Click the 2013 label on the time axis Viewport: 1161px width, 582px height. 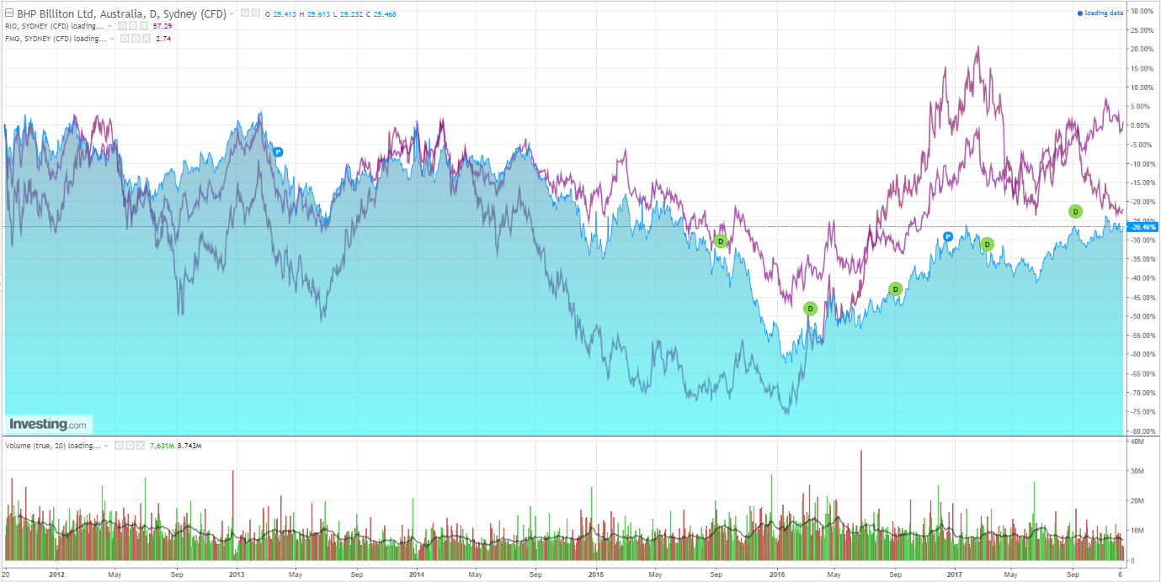[x=237, y=575]
